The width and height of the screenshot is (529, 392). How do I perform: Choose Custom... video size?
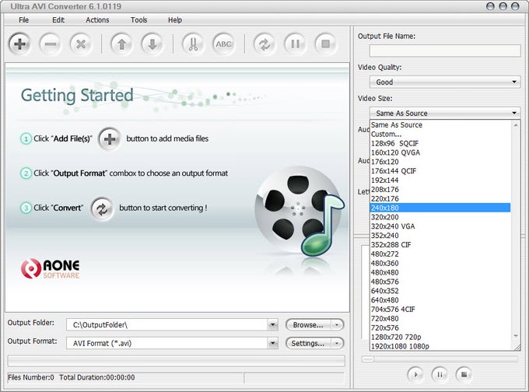(x=440, y=135)
